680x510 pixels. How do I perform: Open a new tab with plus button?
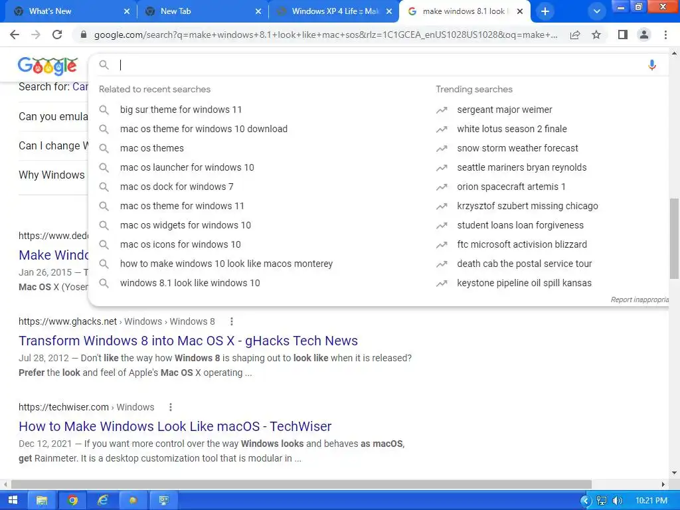pyautogui.click(x=545, y=12)
